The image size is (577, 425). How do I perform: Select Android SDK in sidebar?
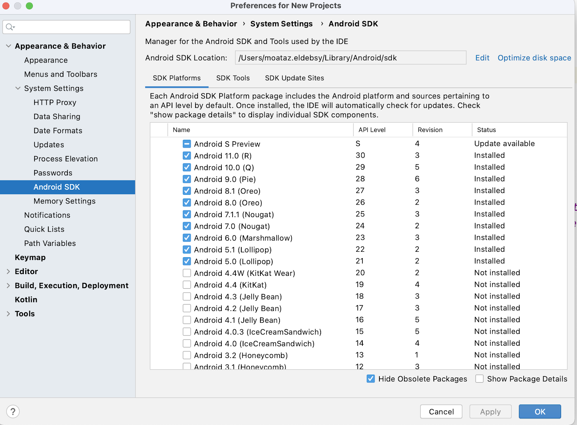click(x=67, y=187)
